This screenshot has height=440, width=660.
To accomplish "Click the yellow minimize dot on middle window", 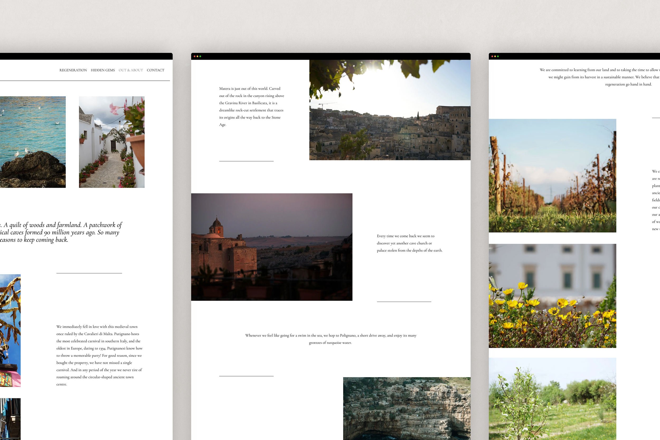I will 197,56.
